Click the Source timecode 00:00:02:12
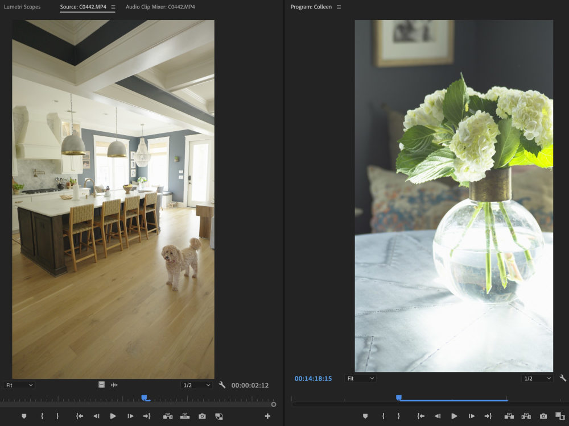Image resolution: width=569 pixels, height=426 pixels. (250, 386)
